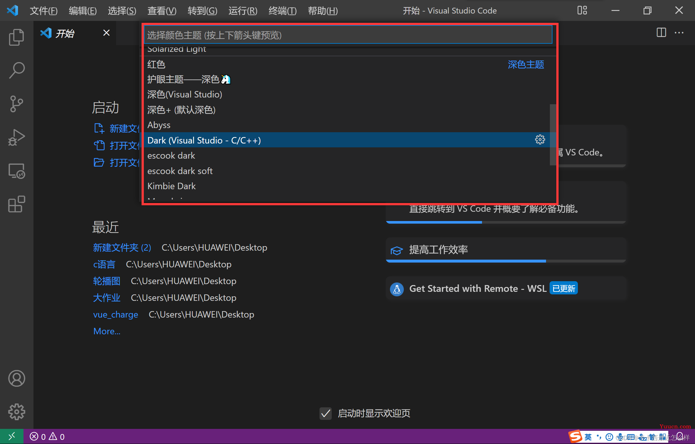
Task: Open the 选择(S) menu
Action: 122,11
